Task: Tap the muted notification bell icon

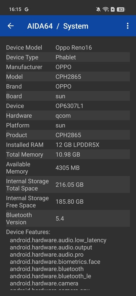Action: pyautogui.click(x=98, y=9)
